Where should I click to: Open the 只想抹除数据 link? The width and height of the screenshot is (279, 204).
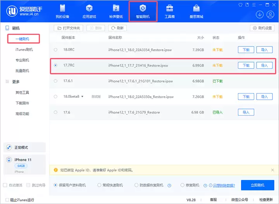coord(224,185)
